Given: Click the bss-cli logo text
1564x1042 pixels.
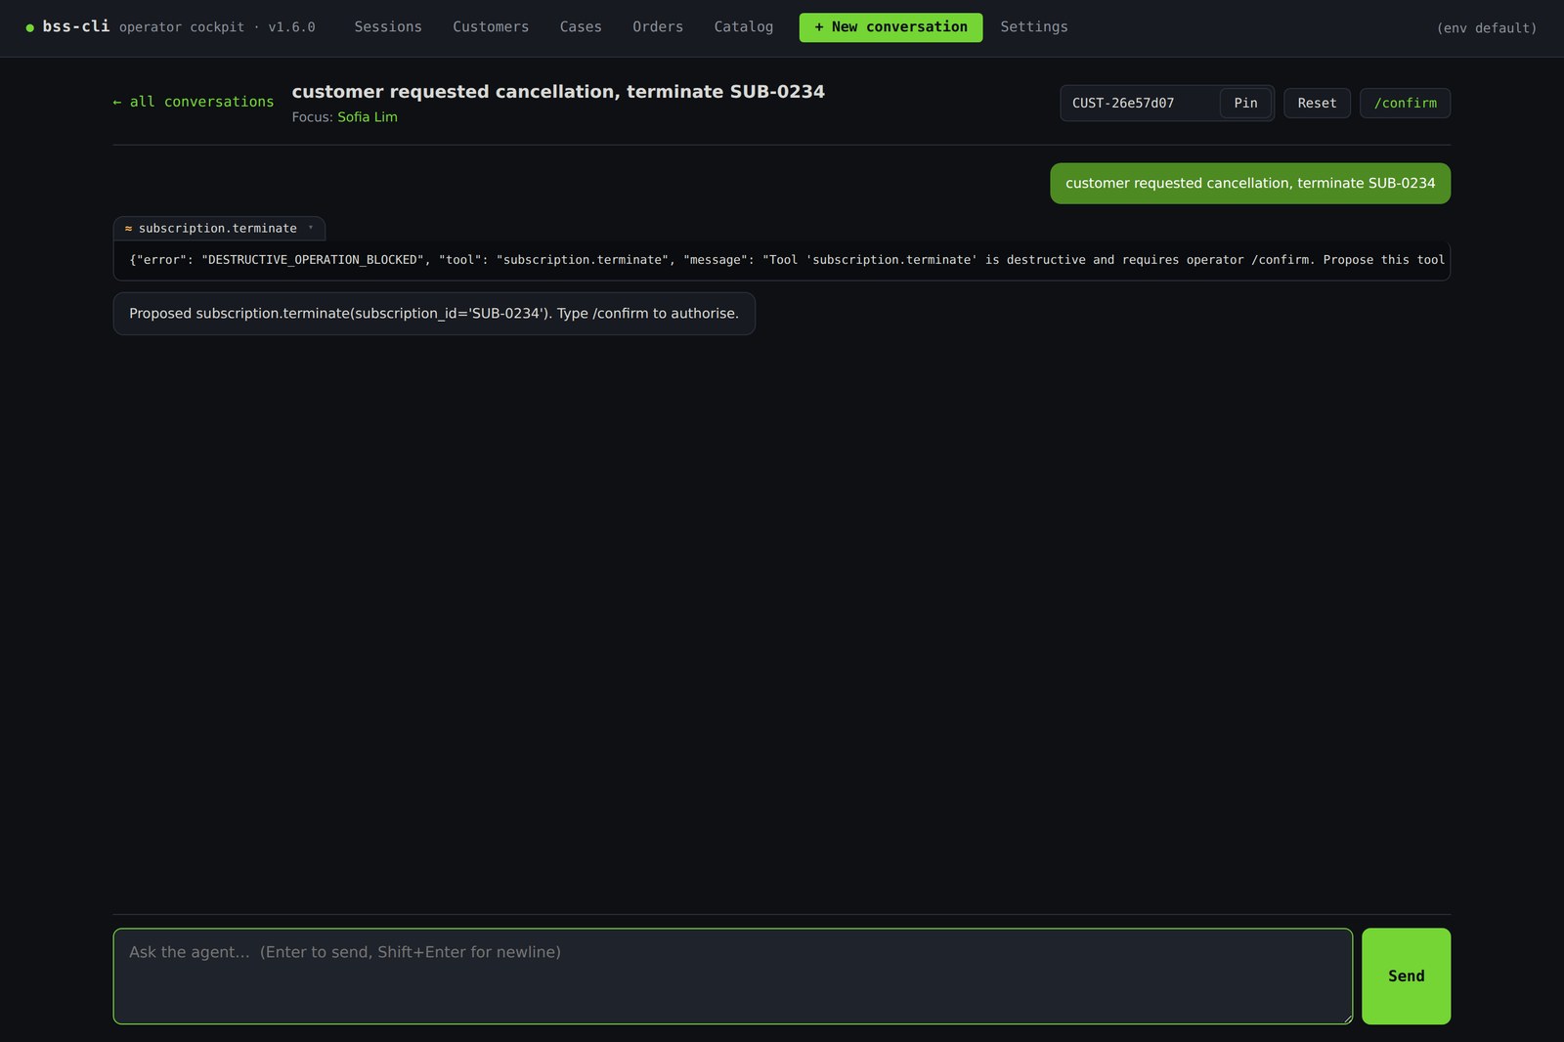Looking at the screenshot, I should [x=76, y=26].
